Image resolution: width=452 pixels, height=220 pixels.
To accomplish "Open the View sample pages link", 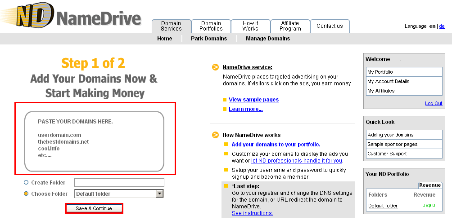I will (253, 100).
